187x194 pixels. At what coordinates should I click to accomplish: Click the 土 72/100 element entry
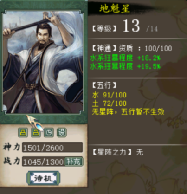tap(109, 103)
